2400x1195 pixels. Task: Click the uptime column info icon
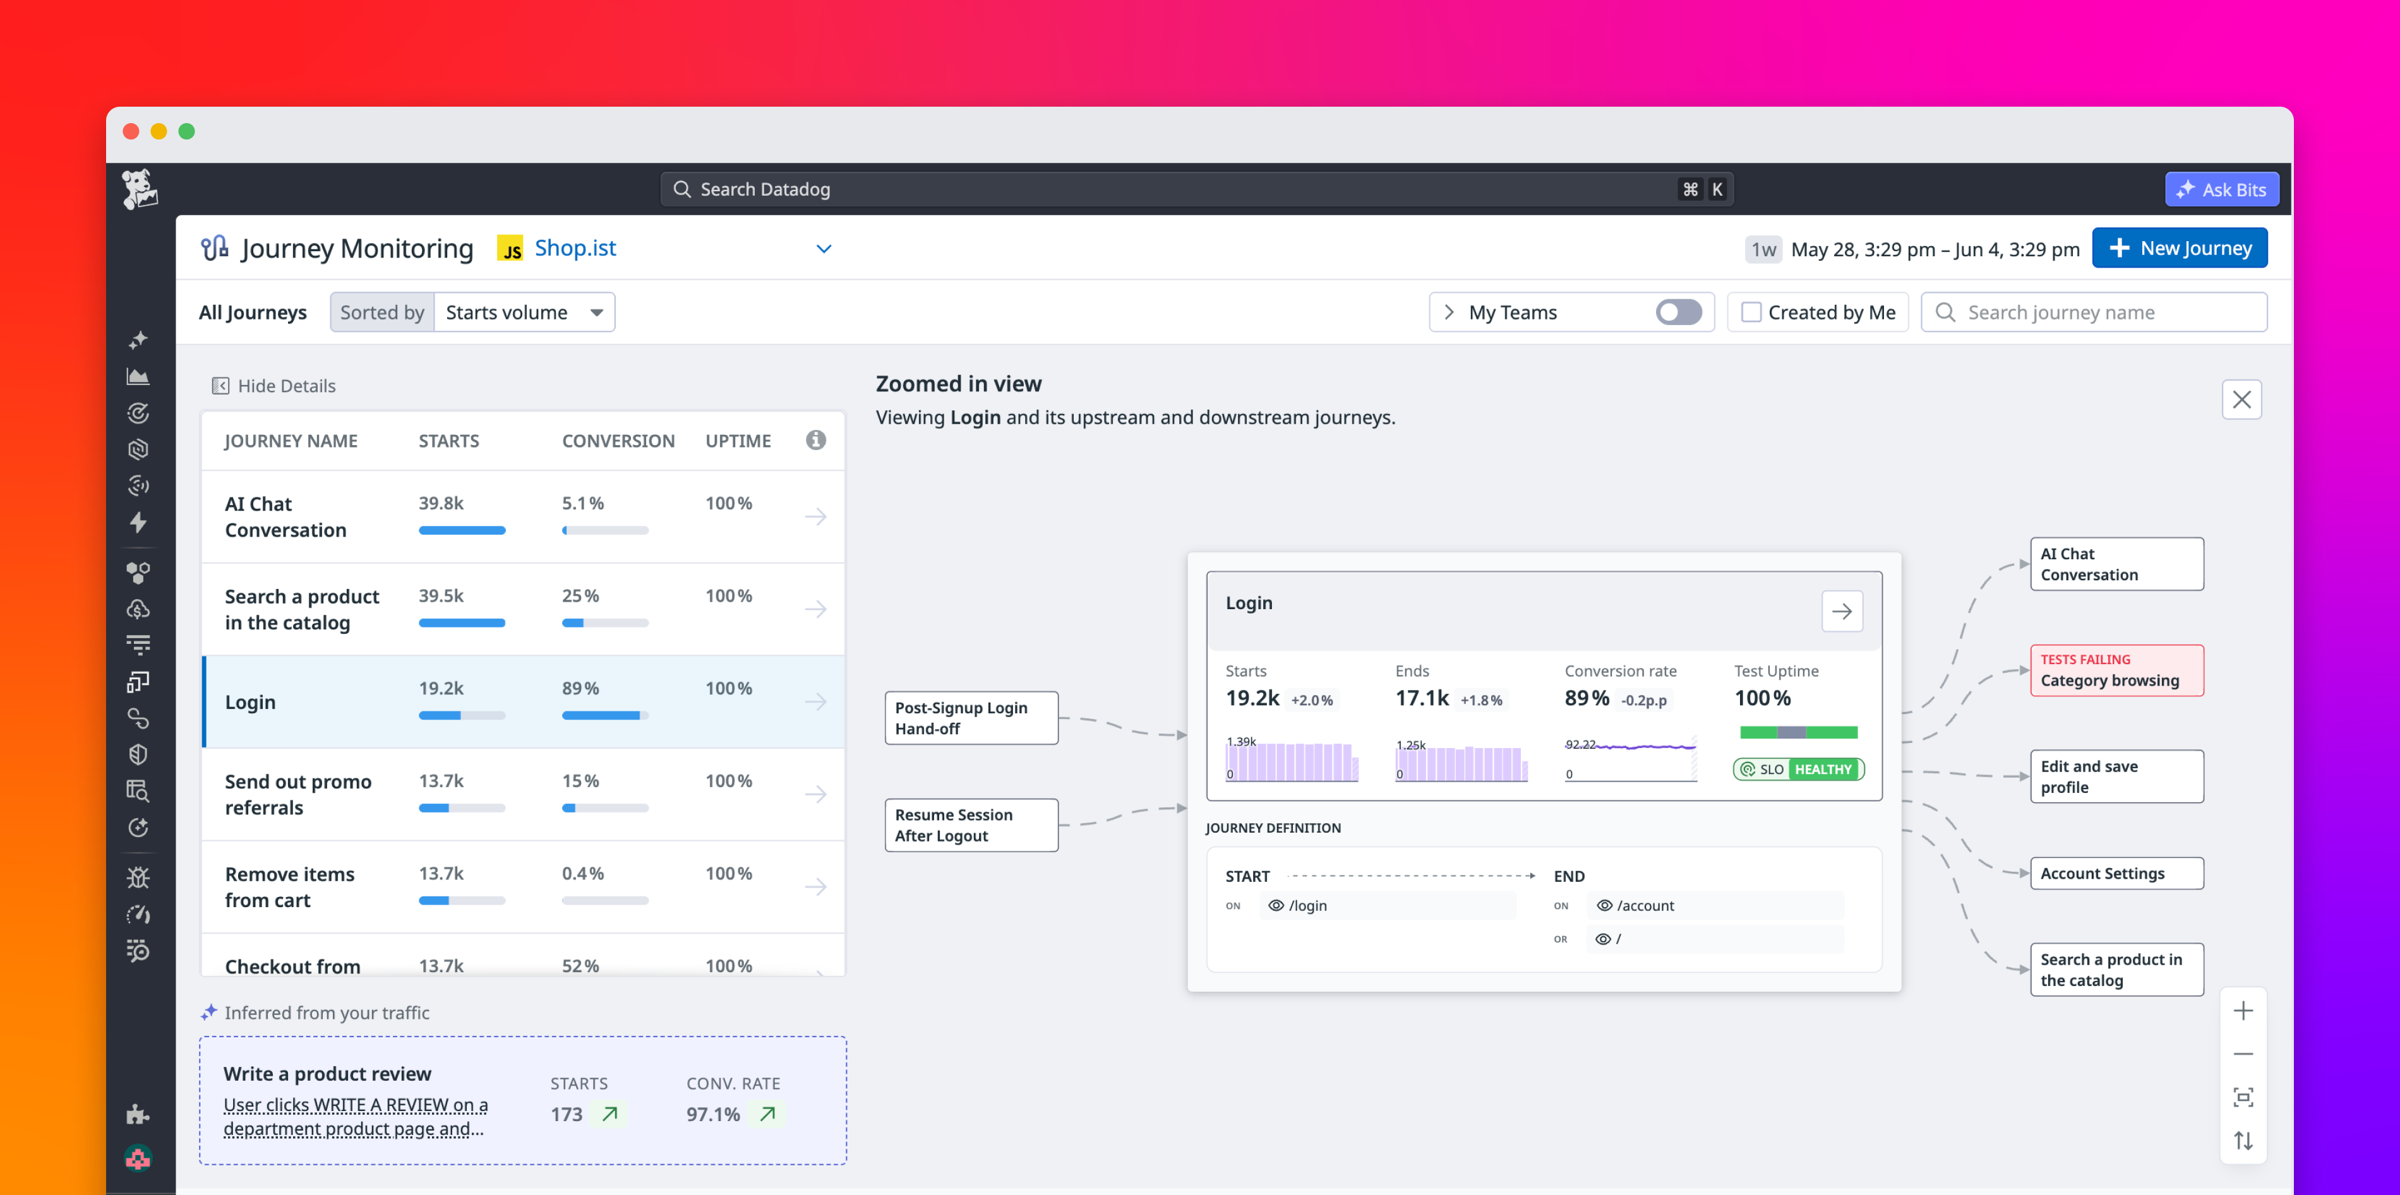(x=815, y=441)
